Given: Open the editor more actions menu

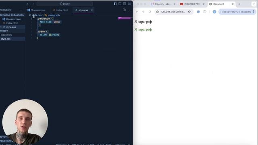Looking at the screenshot, I should [129, 10].
